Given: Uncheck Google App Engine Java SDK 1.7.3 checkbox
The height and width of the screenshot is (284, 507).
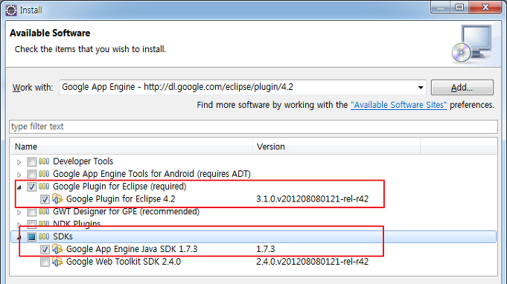Looking at the screenshot, I should pos(45,250).
